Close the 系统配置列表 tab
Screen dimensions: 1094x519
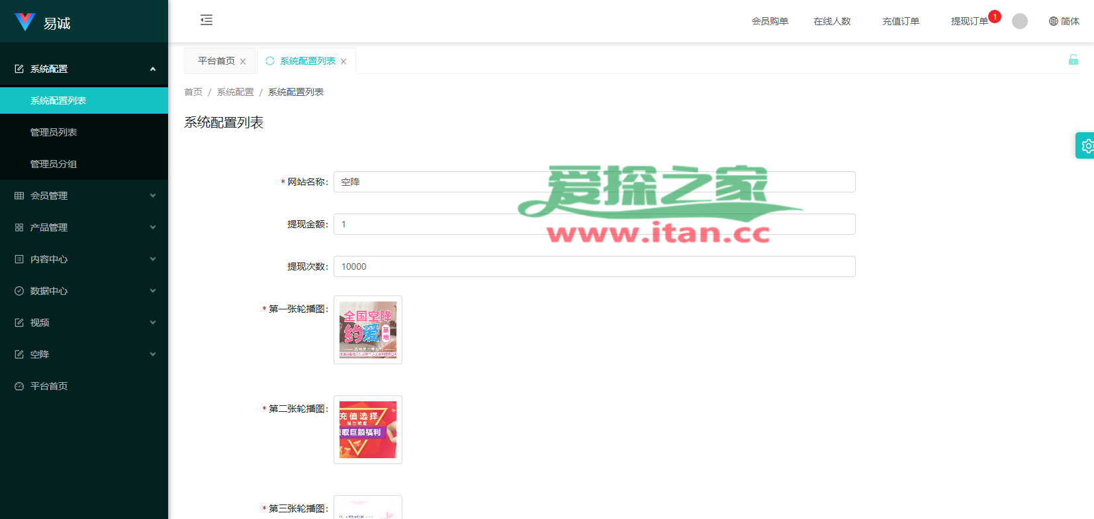[343, 61]
